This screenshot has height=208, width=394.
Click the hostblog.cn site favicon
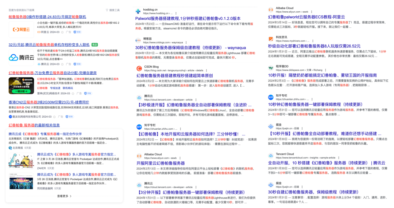point(138,11)
